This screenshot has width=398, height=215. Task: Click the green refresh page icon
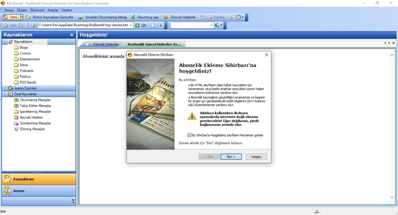point(34,25)
